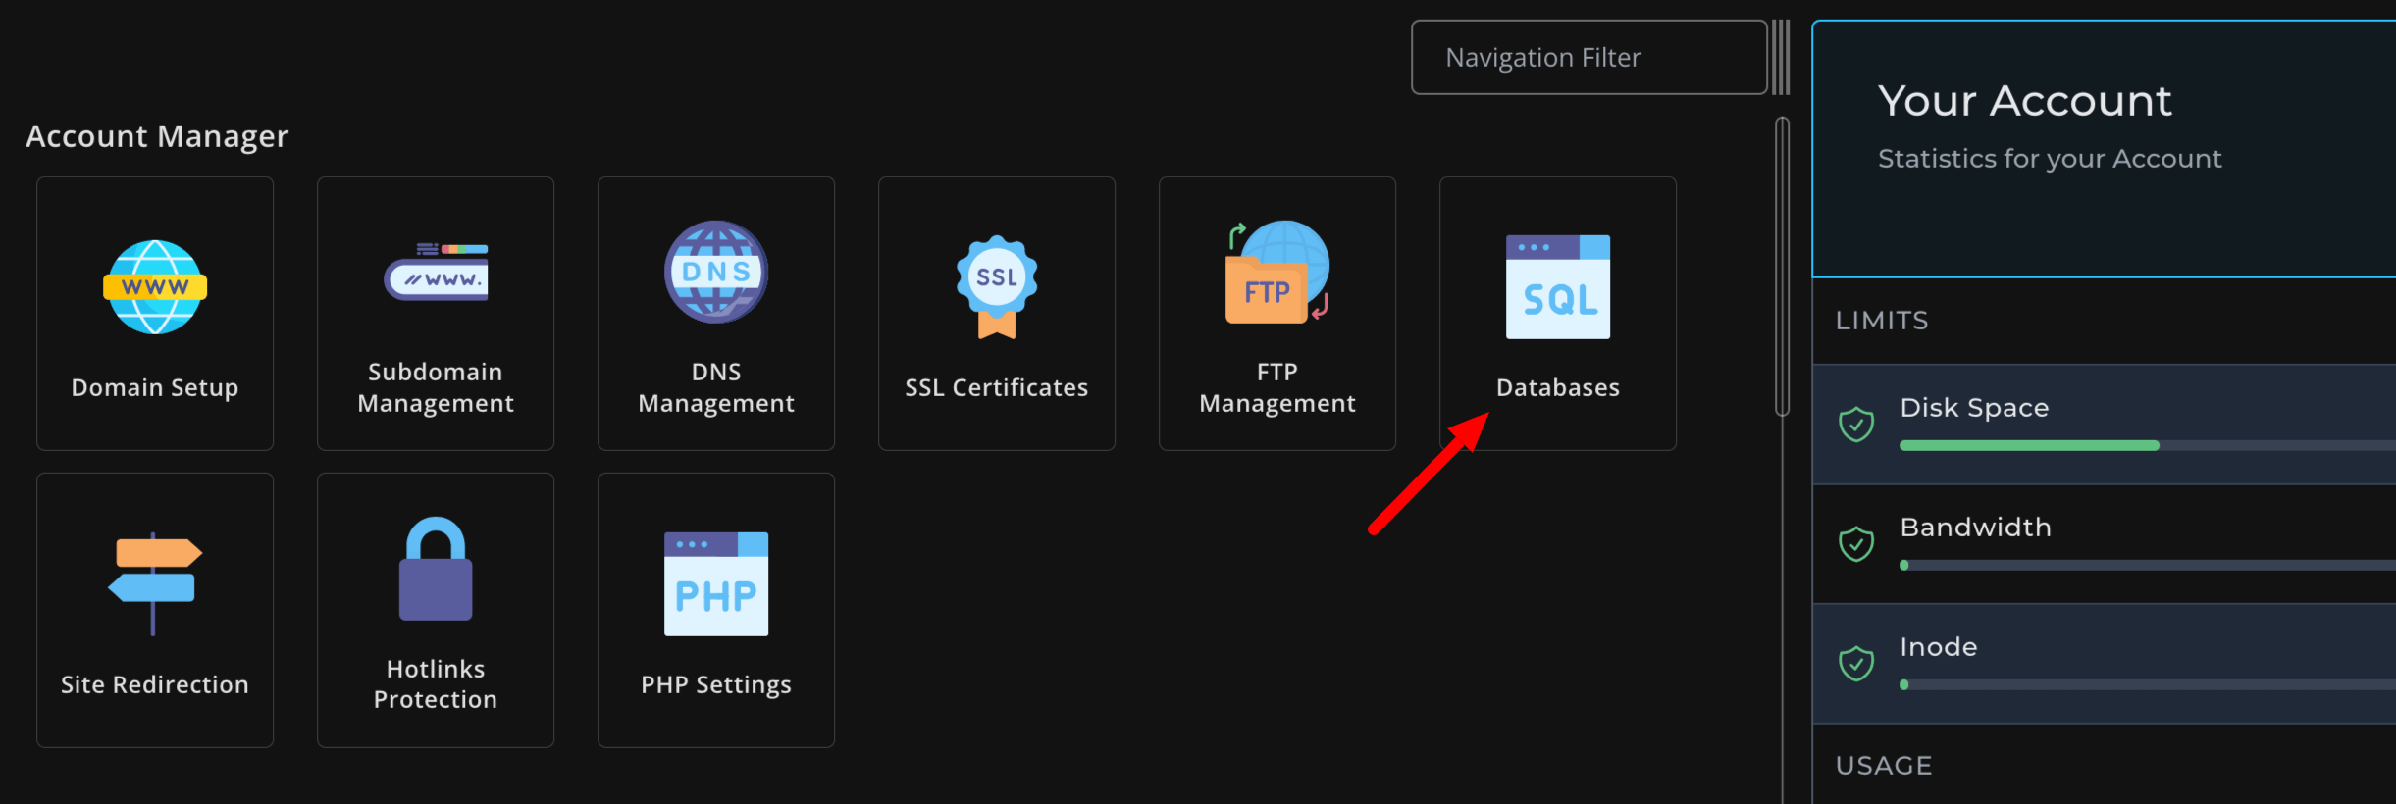
Task: Click the Inode label
Action: coord(1939,647)
